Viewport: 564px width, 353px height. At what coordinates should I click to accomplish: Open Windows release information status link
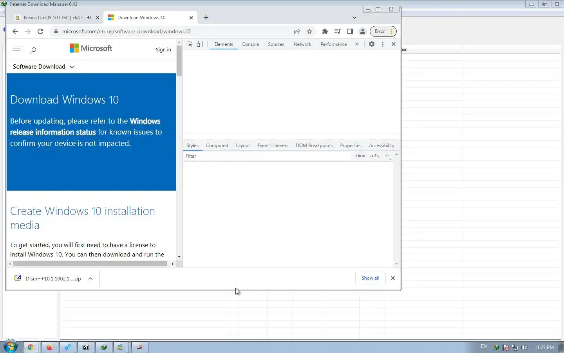[85, 127]
